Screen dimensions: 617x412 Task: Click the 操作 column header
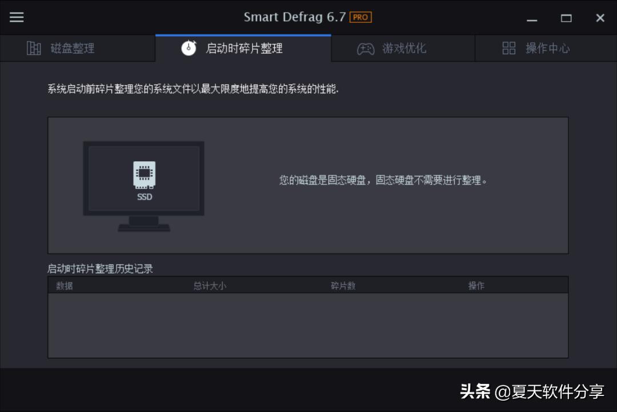pyautogui.click(x=478, y=285)
